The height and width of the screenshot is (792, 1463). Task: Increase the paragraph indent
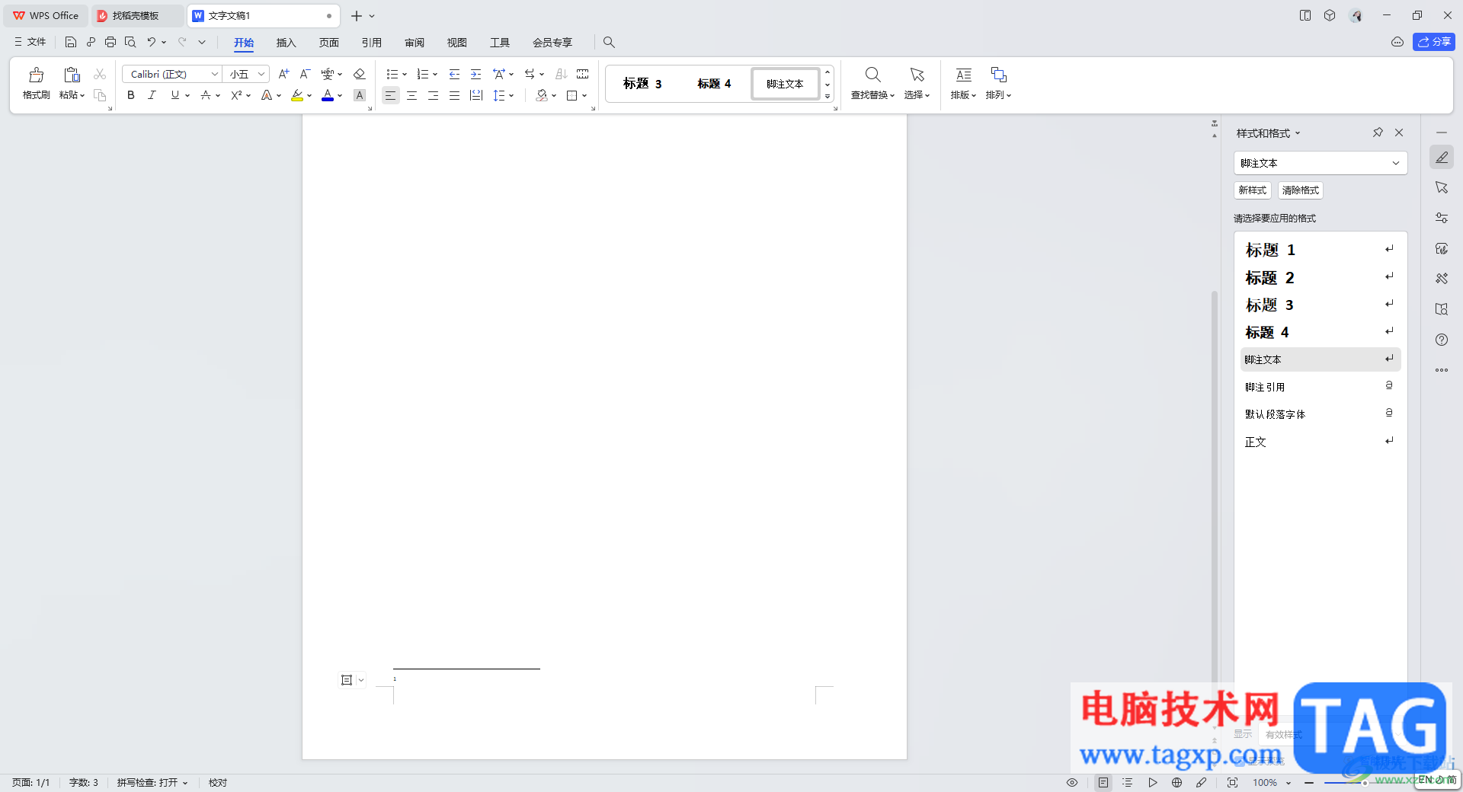pyautogui.click(x=475, y=74)
